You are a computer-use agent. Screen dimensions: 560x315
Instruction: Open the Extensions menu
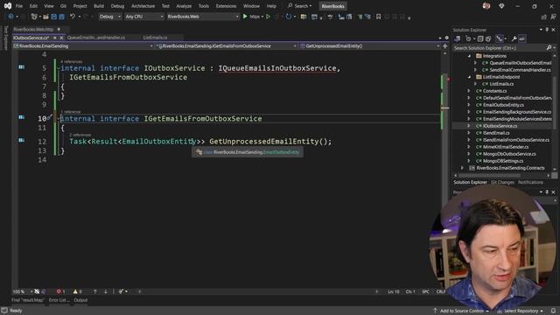(x=226, y=6)
